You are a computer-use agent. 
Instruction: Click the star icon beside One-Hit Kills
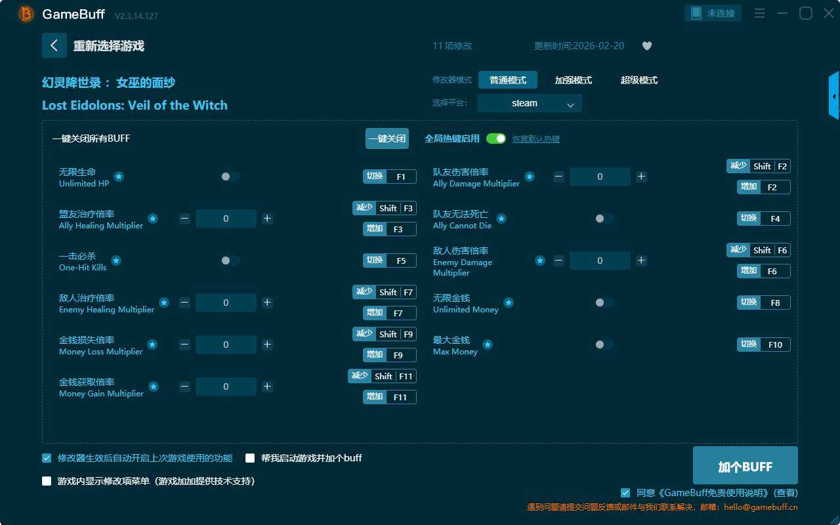[116, 261]
